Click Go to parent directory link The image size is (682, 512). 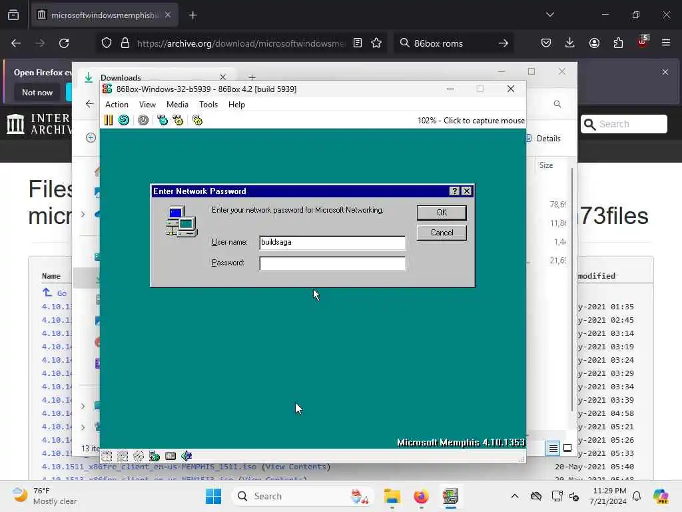(55, 293)
